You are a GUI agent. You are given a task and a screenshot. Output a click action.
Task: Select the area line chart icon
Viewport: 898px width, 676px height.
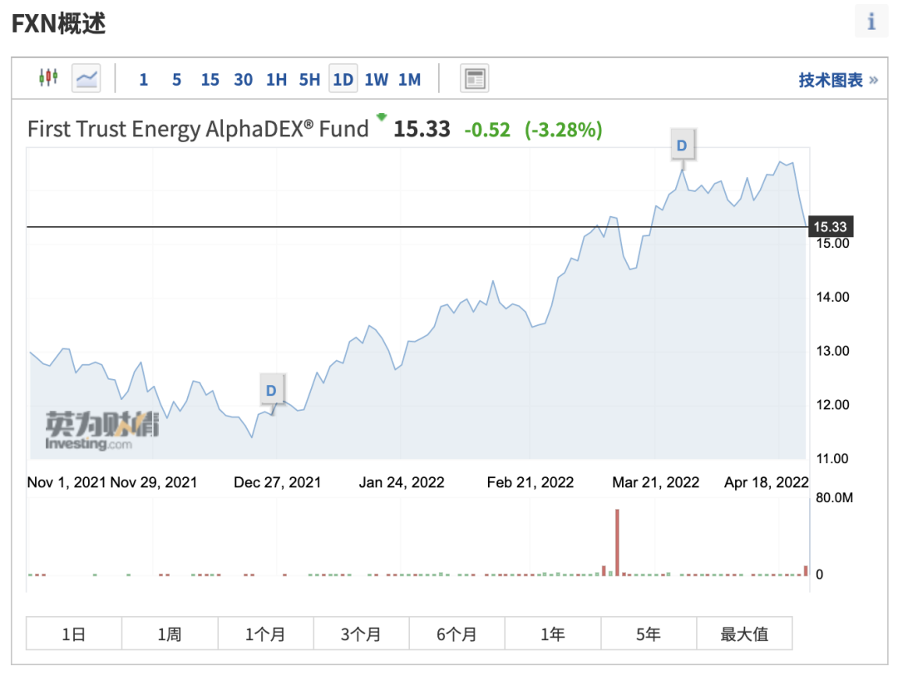point(86,78)
